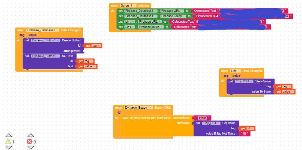This screenshot has height=150, width=302.
Task: Open Firebase_Database1 dropdown in Firebase Token setter
Action: 141,16
